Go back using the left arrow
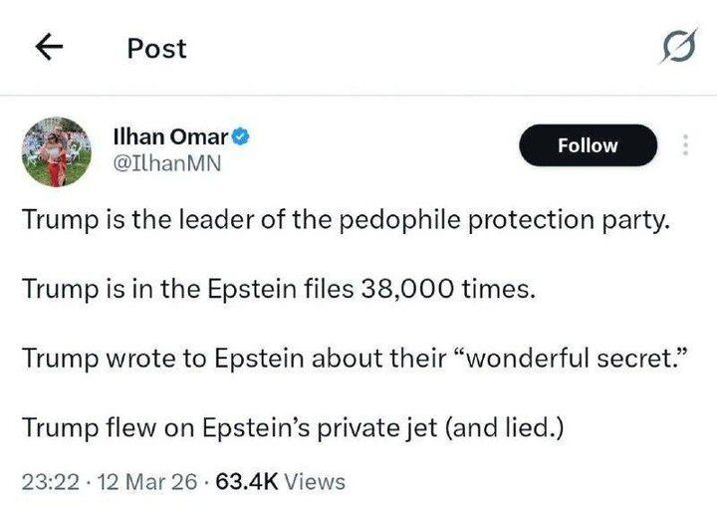Image resolution: width=717 pixels, height=512 pixels. click(49, 47)
